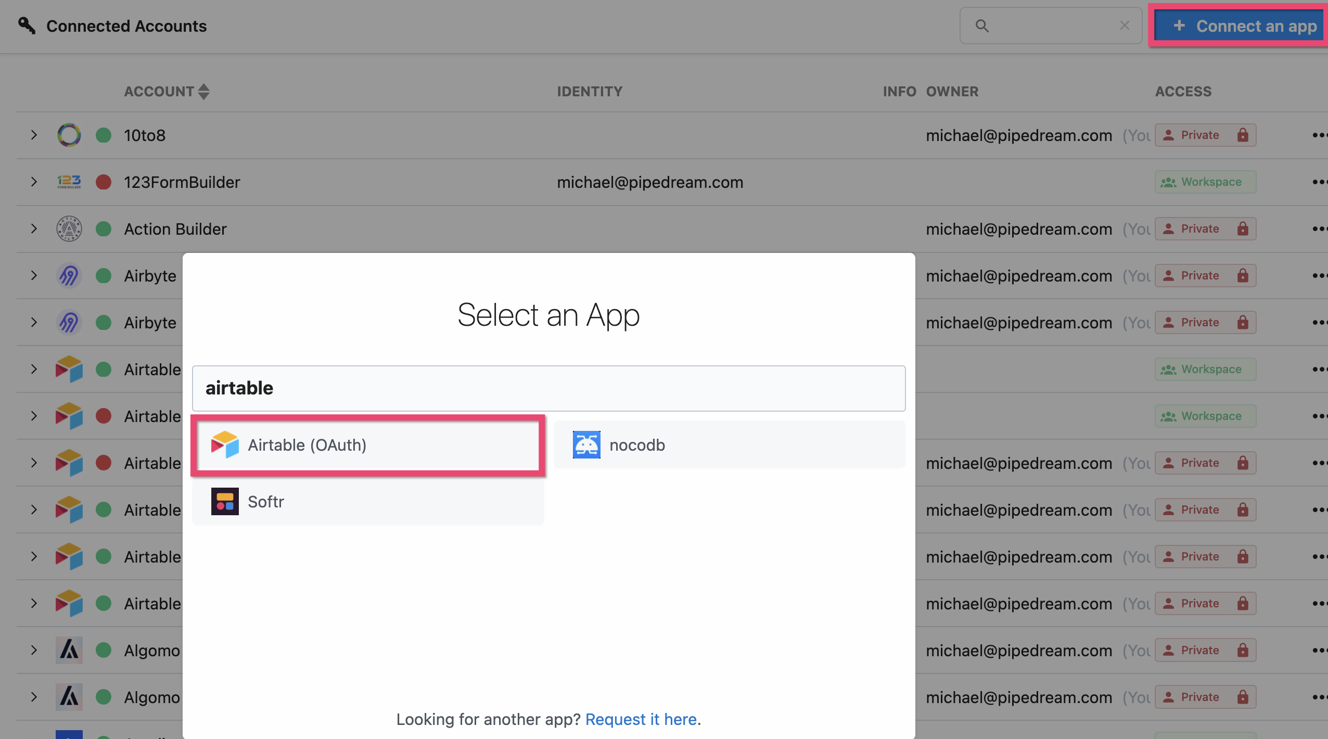Click the search icon in Connected Accounts
1328x739 pixels.
tap(980, 26)
